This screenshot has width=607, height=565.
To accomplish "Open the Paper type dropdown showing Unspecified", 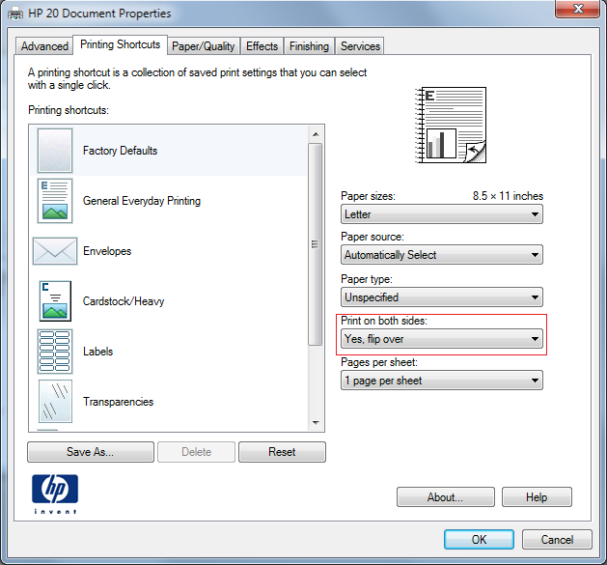I will pyautogui.click(x=442, y=297).
